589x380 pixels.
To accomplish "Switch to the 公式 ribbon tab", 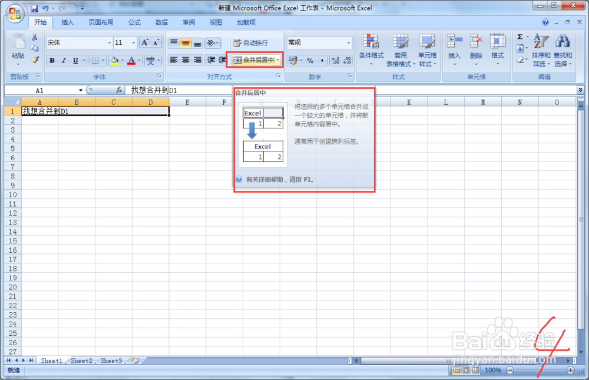I will (134, 22).
